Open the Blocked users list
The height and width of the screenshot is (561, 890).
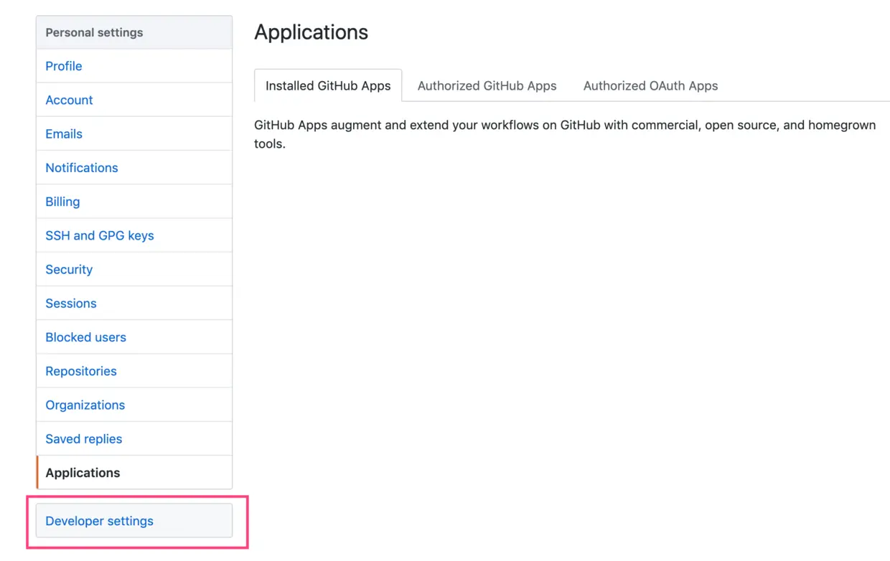click(86, 337)
